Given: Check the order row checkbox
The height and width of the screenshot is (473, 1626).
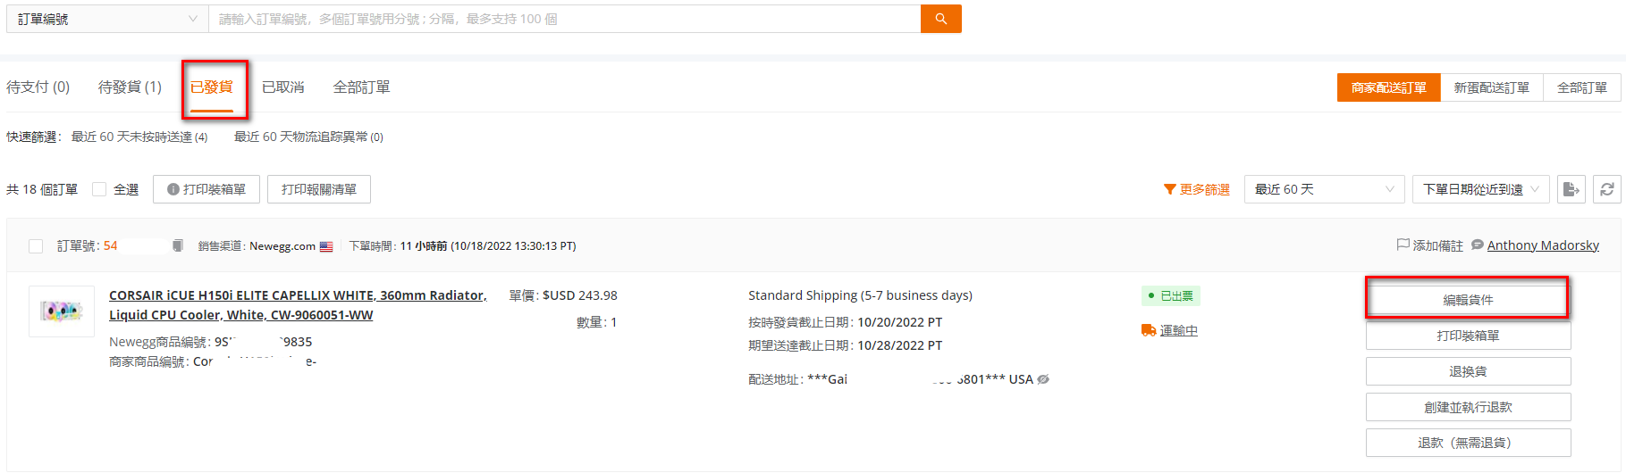Looking at the screenshot, I should tap(36, 246).
